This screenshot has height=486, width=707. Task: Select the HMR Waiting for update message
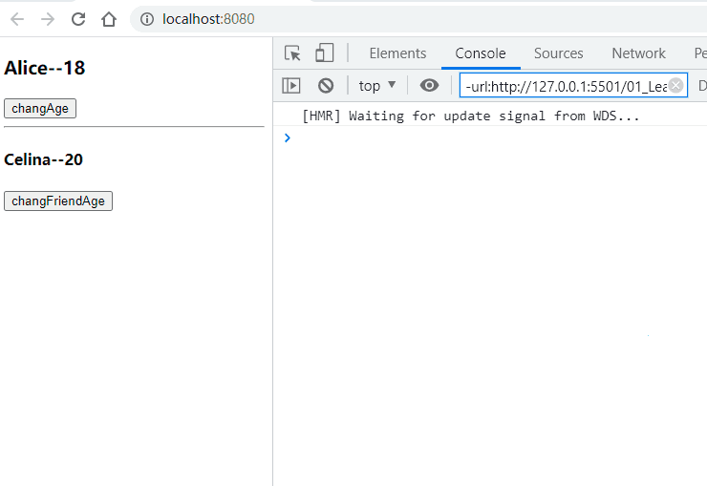pyautogui.click(x=471, y=116)
